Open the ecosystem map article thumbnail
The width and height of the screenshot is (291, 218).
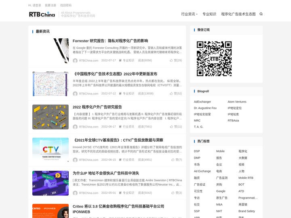(x=51, y=84)
